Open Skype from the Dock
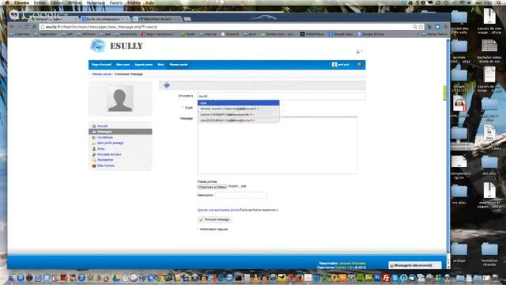 [395, 278]
